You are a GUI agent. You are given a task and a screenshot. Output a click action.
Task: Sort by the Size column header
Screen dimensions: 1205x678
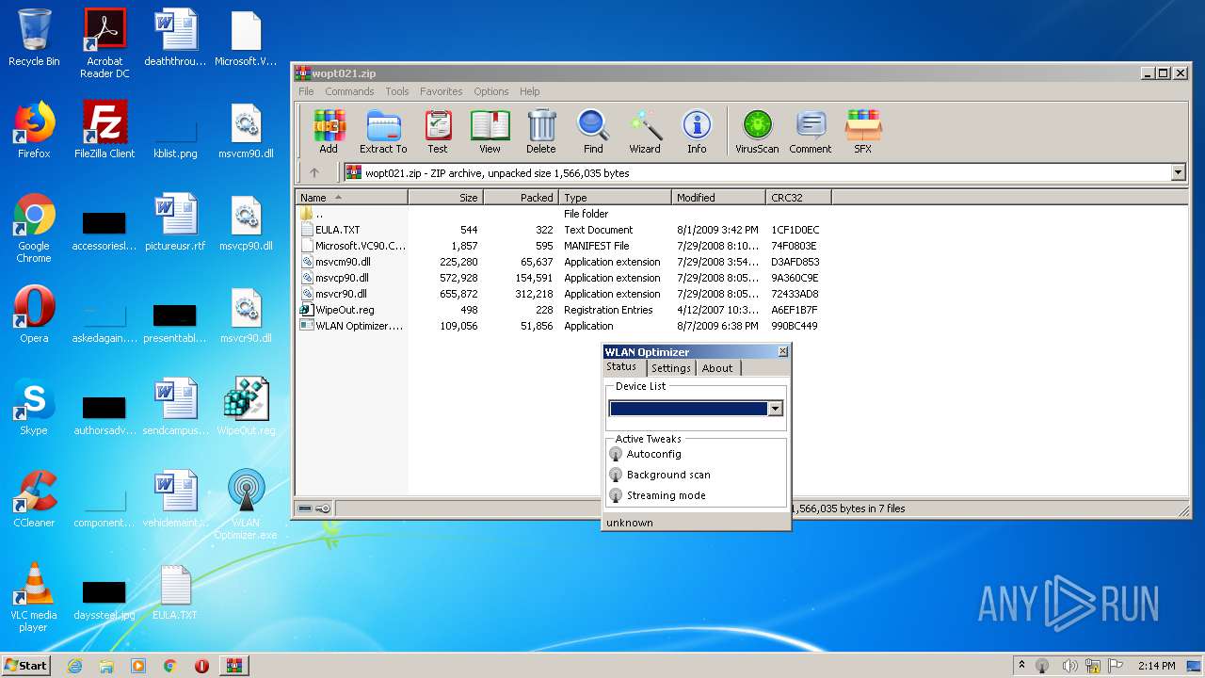(x=446, y=198)
